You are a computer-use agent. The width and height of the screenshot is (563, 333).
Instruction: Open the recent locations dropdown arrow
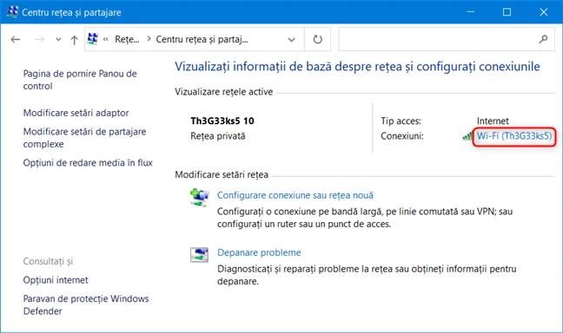point(58,39)
